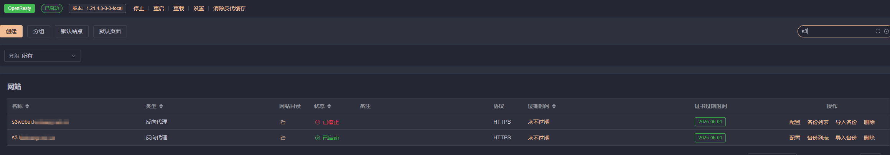Screen dimensions: 890x155
Task: Focus the search field containing s3
Action: 836,31
